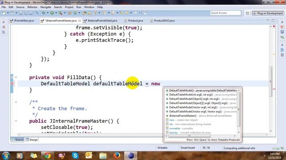Switch to ProductDAO.java tab

tap(162, 21)
